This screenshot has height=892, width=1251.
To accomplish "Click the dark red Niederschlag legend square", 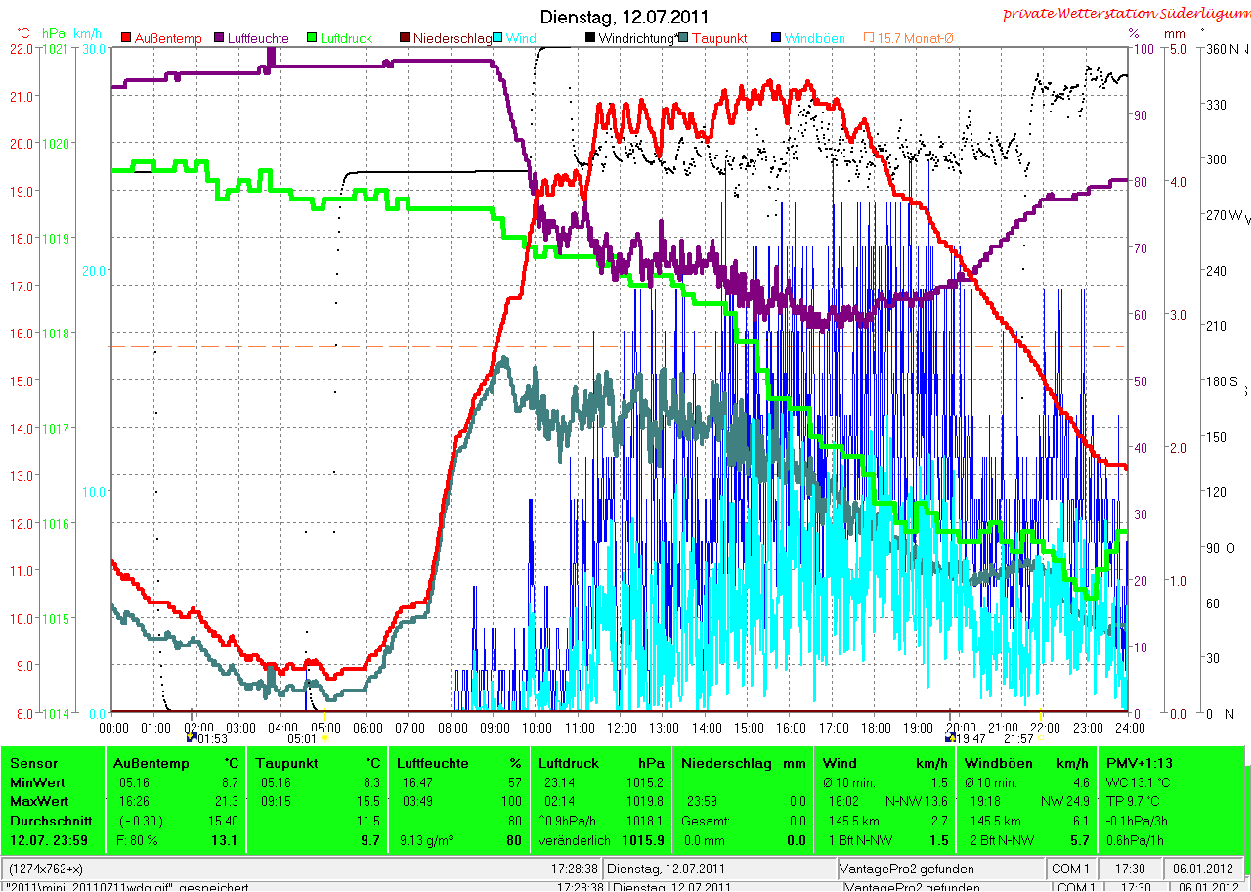I will point(405,38).
